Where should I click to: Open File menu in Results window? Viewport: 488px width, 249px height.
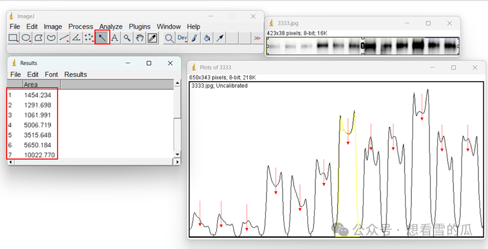15,75
